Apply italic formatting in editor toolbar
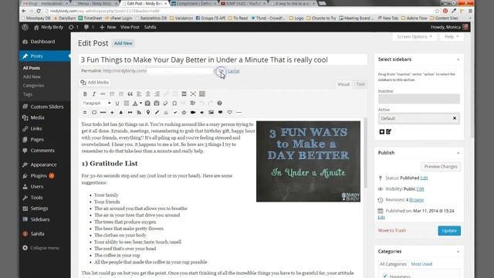This screenshot has width=494, height=278. 93,94
